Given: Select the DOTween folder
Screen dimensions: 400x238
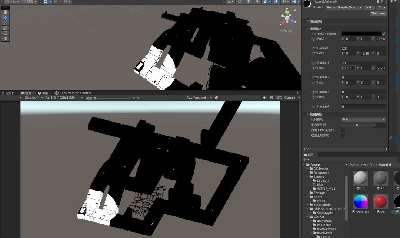Looking at the screenshot, I should [321, 169].
